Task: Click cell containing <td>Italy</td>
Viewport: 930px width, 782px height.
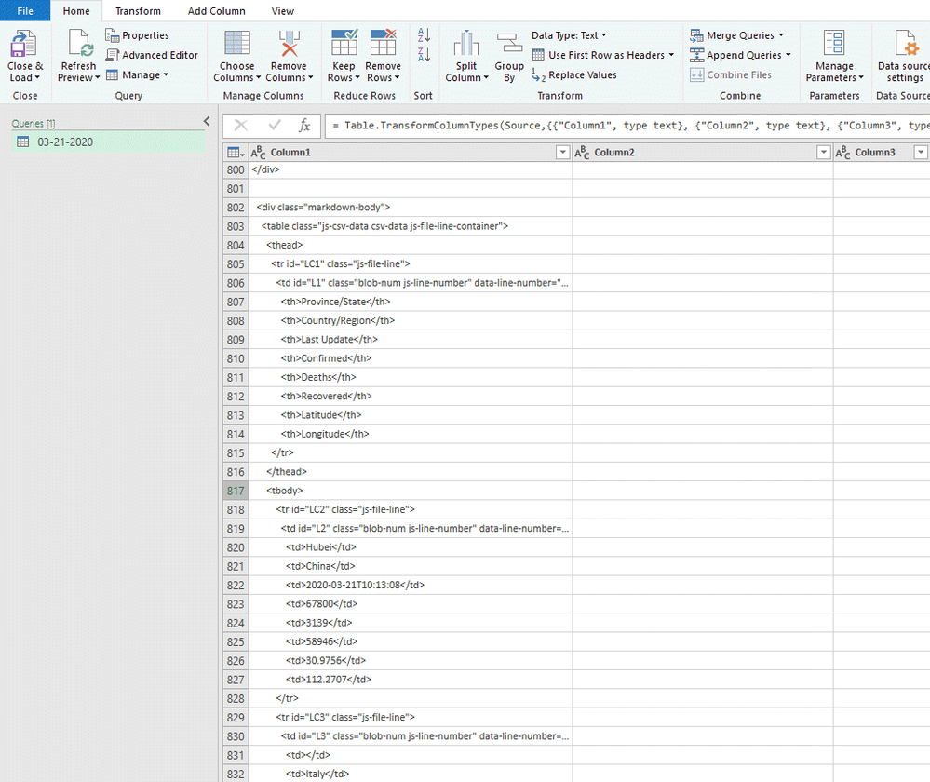Action: coord(411,774)
